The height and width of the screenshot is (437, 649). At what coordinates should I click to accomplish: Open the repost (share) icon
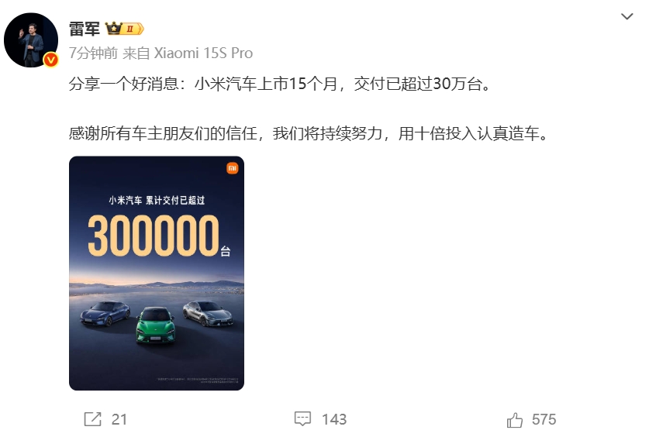coord(92,419)
